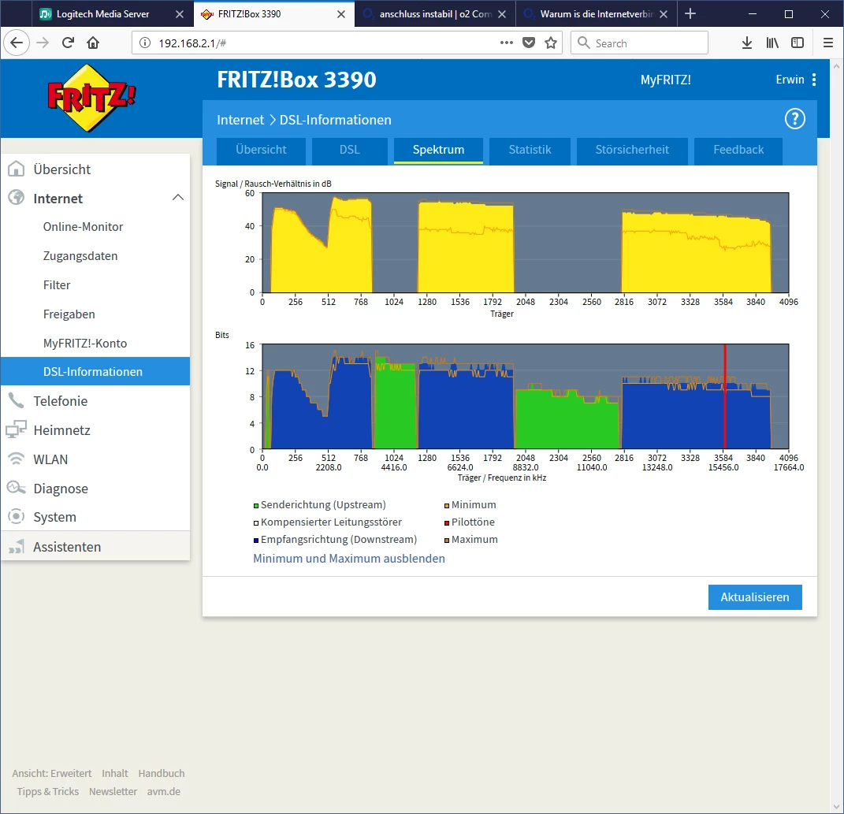Screen dimensions: 844x814
Task: Click the house icon beside Übersicht
Action: 16,169
